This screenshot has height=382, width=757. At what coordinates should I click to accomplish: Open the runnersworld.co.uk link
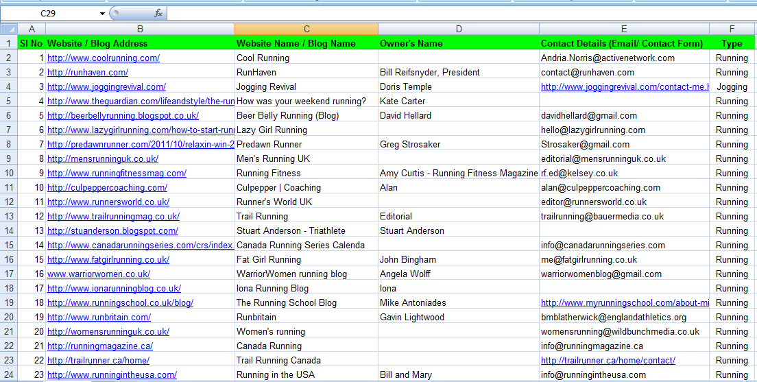(108, 202)
